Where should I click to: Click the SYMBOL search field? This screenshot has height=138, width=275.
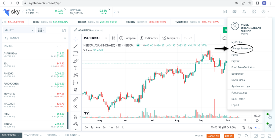coord(35,38)
